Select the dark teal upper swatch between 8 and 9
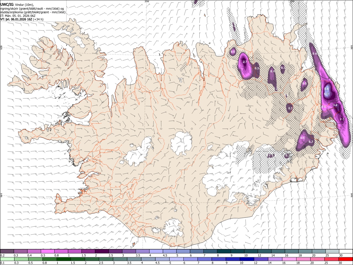The height and width of the screenshot is (265, 353). pyautogui.click(x=224, y=251)
